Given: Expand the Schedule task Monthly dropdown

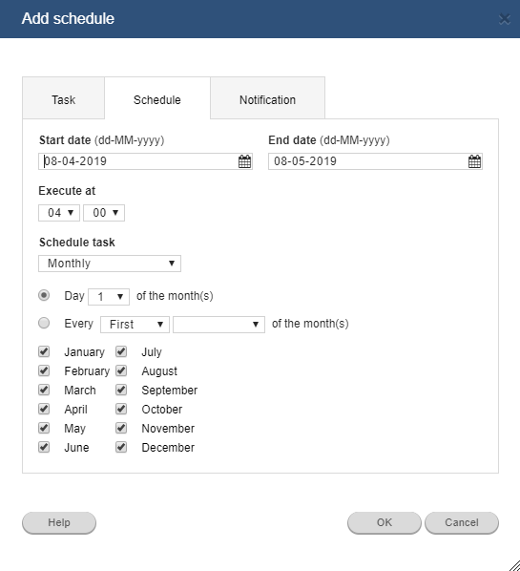Looking at the screenshot, I should click(x=110, y=264).
